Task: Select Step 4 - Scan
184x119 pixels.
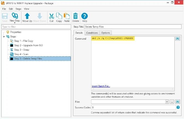Action: point(21,54)
